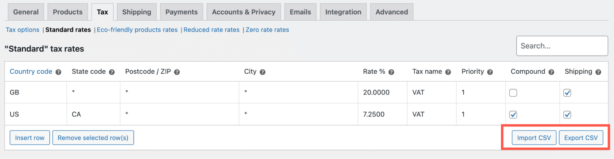The height and width of the screenshot is (159, 614).
Task: Edit the VAT tax name in GB row
Action: point(432,92)
